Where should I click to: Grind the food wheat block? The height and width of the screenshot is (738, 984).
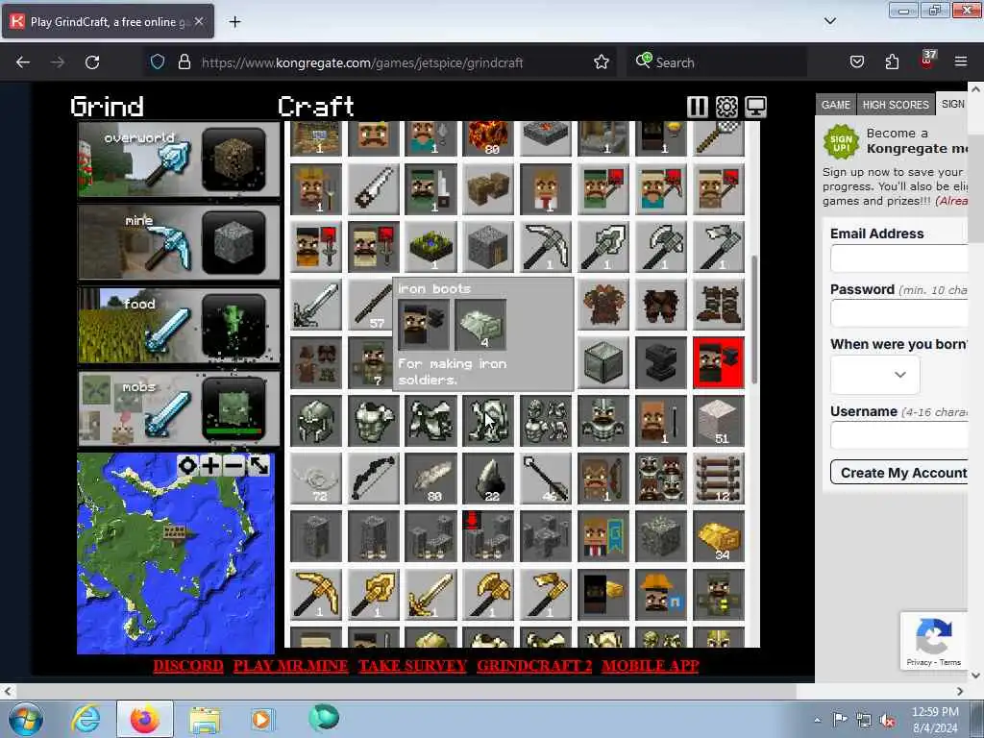coord(234,325)
